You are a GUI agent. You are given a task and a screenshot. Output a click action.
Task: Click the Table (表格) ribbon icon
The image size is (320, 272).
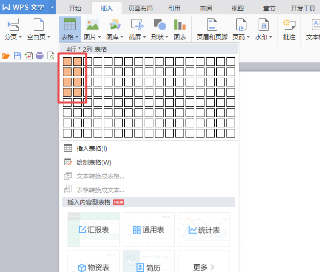tap(70, 25)
